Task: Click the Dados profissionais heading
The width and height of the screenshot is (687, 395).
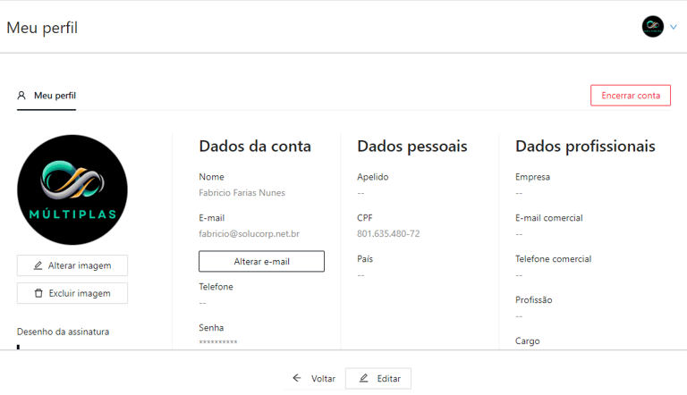Action: pyautogui.click(x=585, y=147)
